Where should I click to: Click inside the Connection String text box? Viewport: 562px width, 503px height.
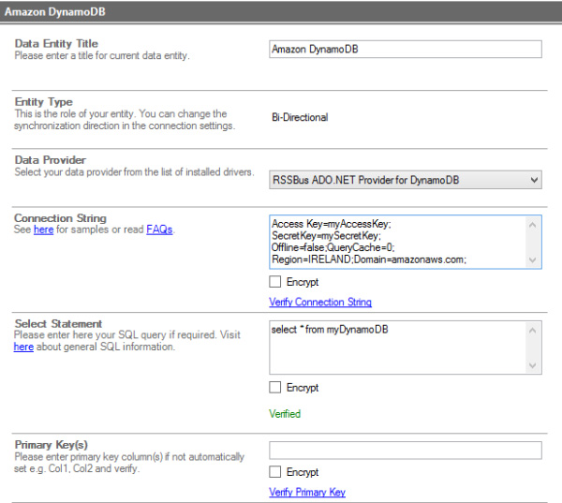(x=397, y=242)
